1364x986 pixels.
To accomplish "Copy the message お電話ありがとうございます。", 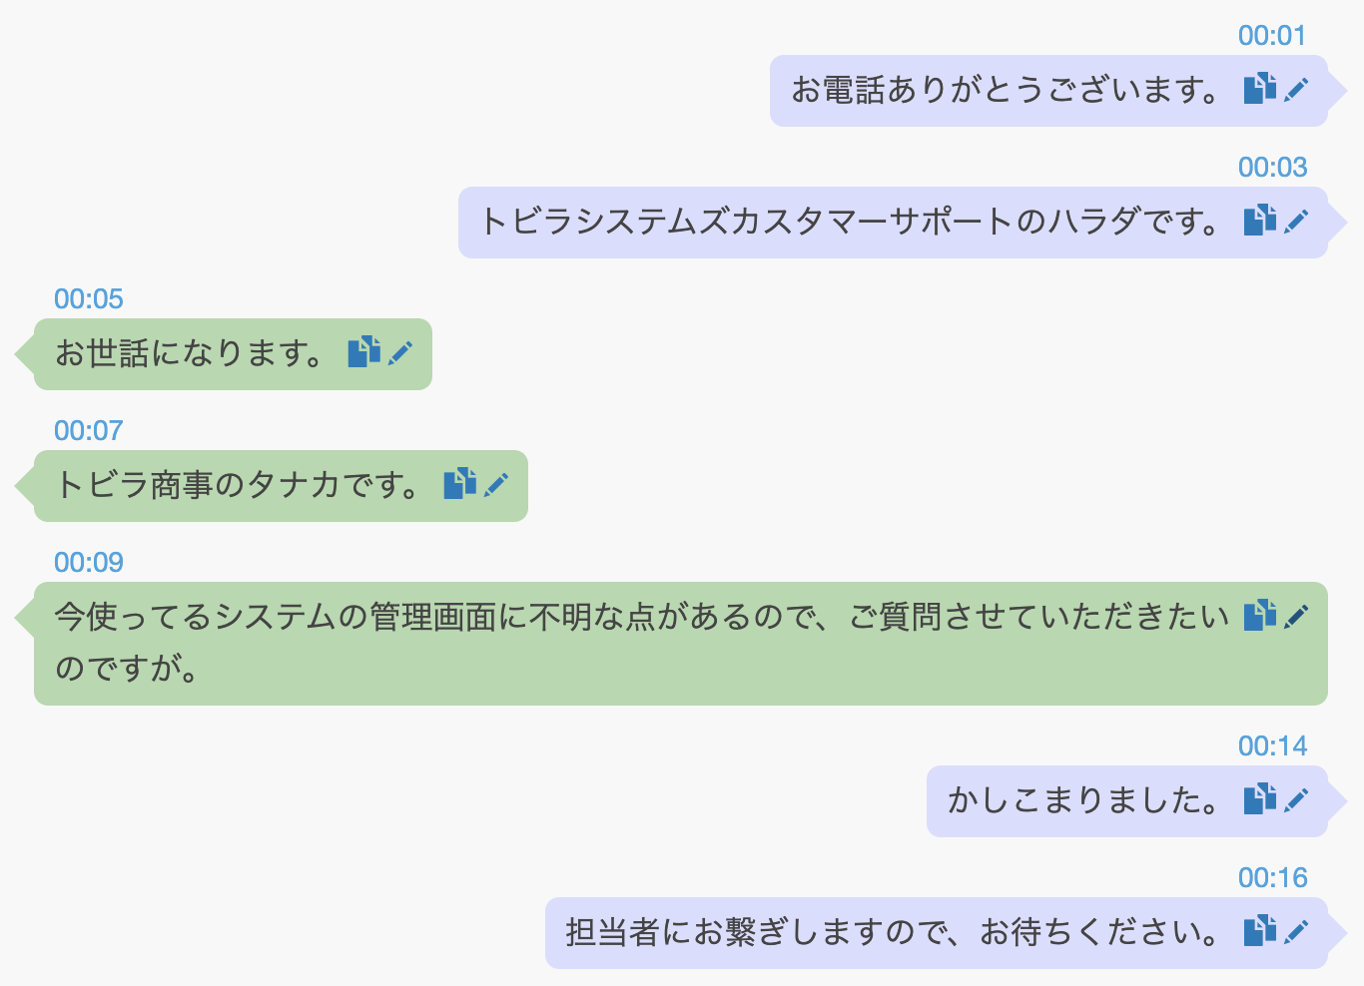I will click(x=1260, y=89).
